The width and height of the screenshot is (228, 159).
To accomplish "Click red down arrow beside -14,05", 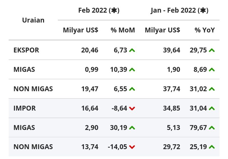I will [x=132, y=147].
